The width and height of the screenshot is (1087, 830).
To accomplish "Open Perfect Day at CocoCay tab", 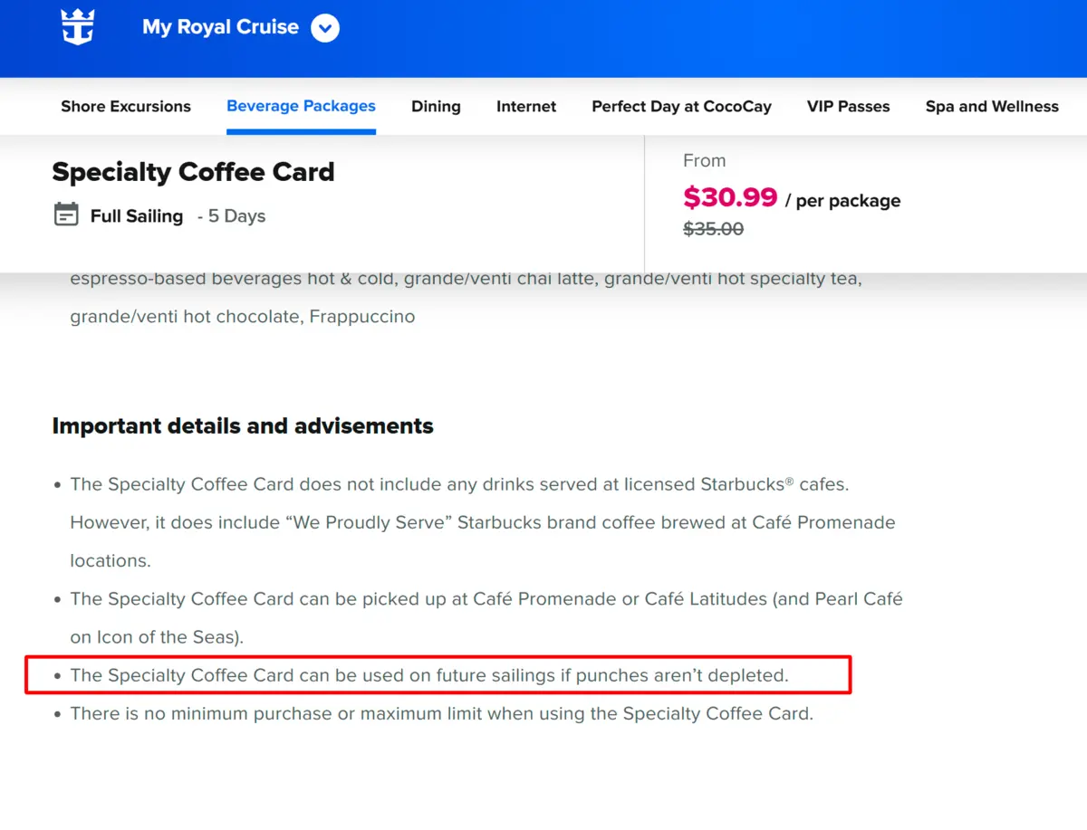I will [x=681, y=107].
